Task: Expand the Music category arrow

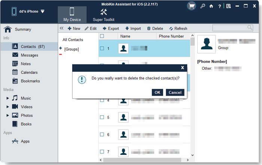Action: coord(7,98)
